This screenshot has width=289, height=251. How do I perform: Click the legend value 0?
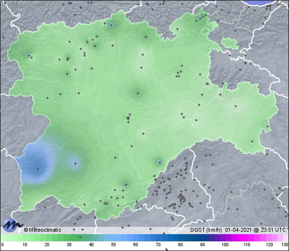[2, 245]
